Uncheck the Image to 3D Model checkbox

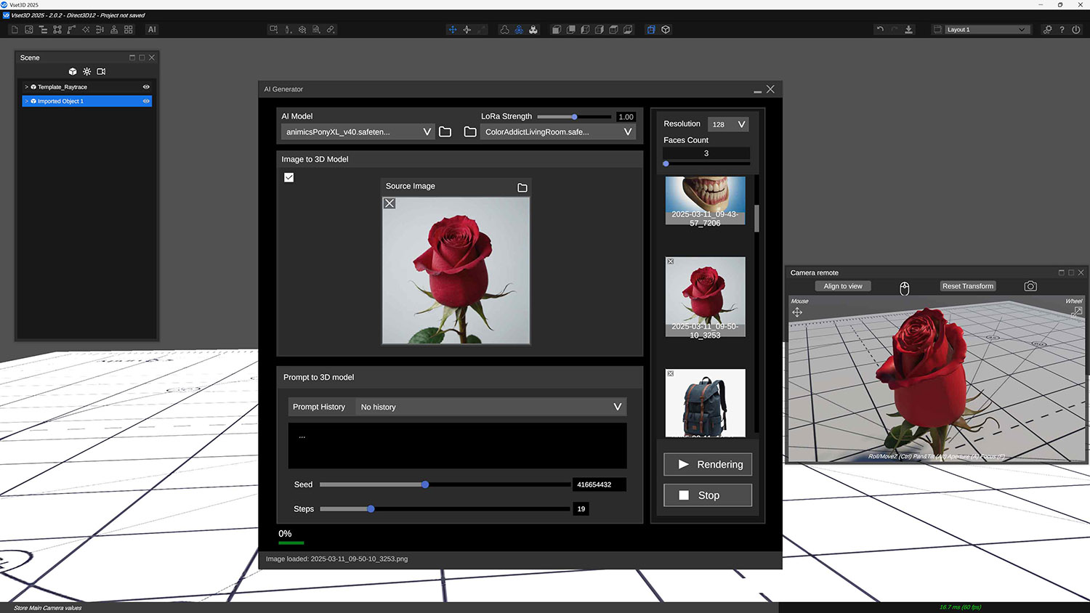tap(289, 177)
